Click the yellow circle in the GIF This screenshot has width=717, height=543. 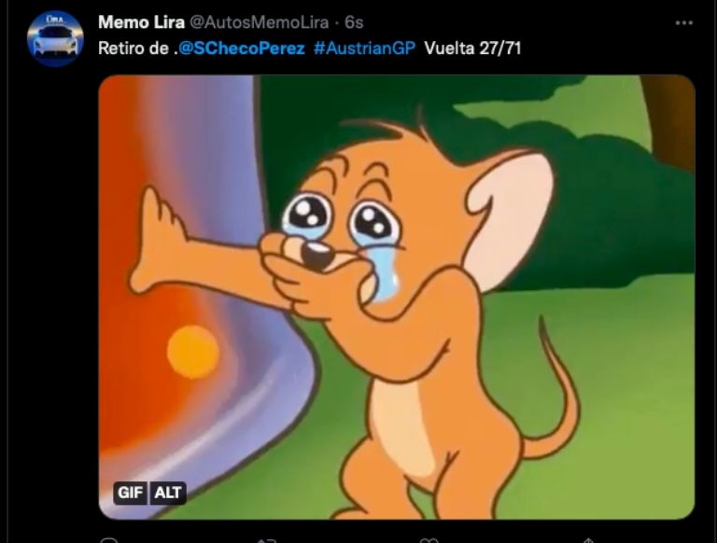click(x=193, y=352)
